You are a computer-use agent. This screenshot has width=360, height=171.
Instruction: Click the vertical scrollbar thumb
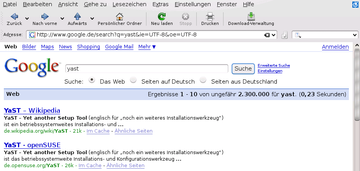(x=357, y=84)
